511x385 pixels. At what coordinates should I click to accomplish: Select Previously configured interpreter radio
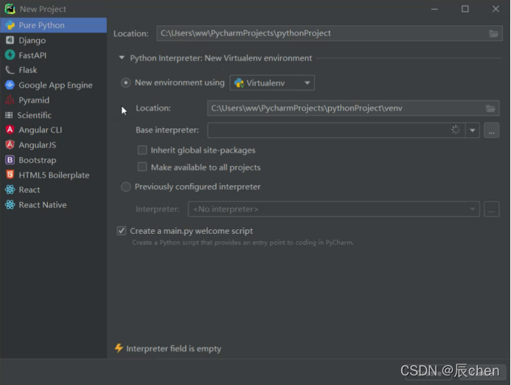pyautogui.click(x=125, y=187)
